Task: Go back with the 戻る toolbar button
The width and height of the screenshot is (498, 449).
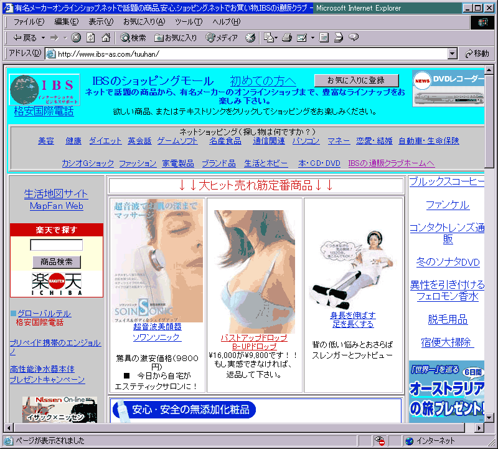Action: 24,37
